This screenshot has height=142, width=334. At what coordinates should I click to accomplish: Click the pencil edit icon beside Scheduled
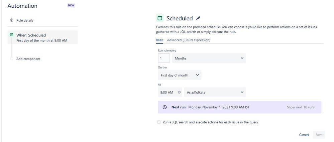click(x=198, y=18)
